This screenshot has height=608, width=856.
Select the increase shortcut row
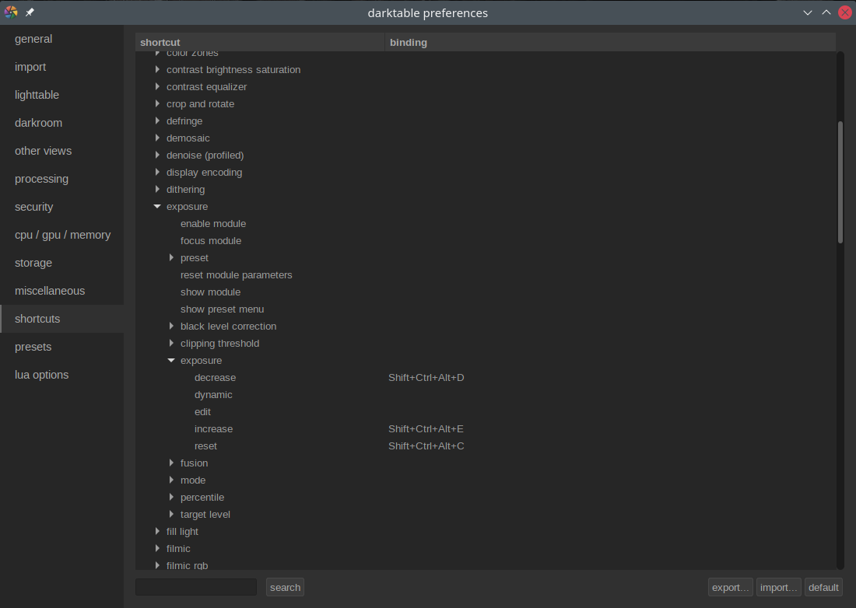pos(486,428)
